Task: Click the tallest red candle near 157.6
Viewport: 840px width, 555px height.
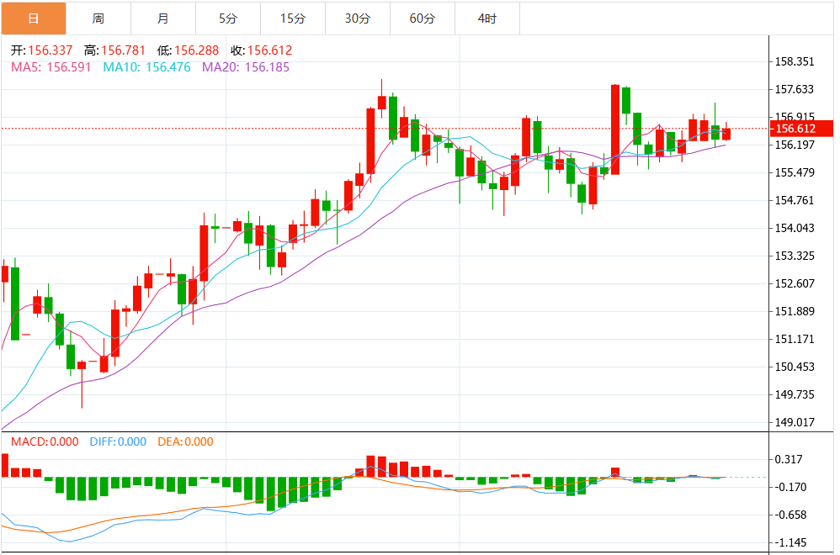Action: click(x=615, y=129)
